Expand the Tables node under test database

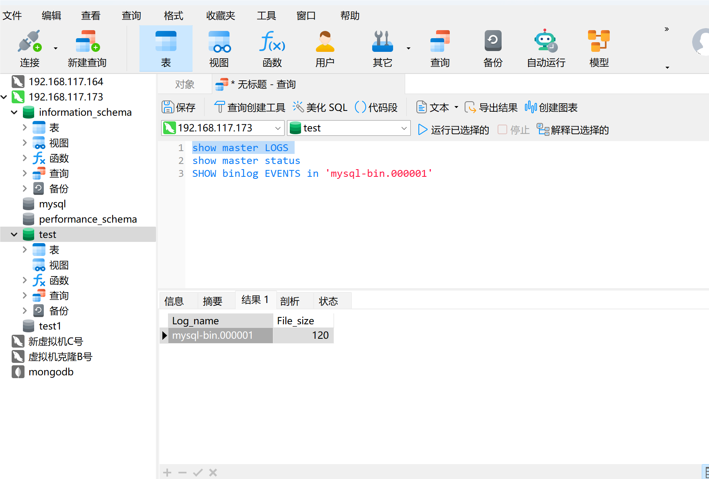pos(25,250)
